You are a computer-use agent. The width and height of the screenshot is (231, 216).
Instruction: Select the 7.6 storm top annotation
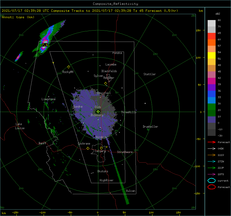click(45, 45)
